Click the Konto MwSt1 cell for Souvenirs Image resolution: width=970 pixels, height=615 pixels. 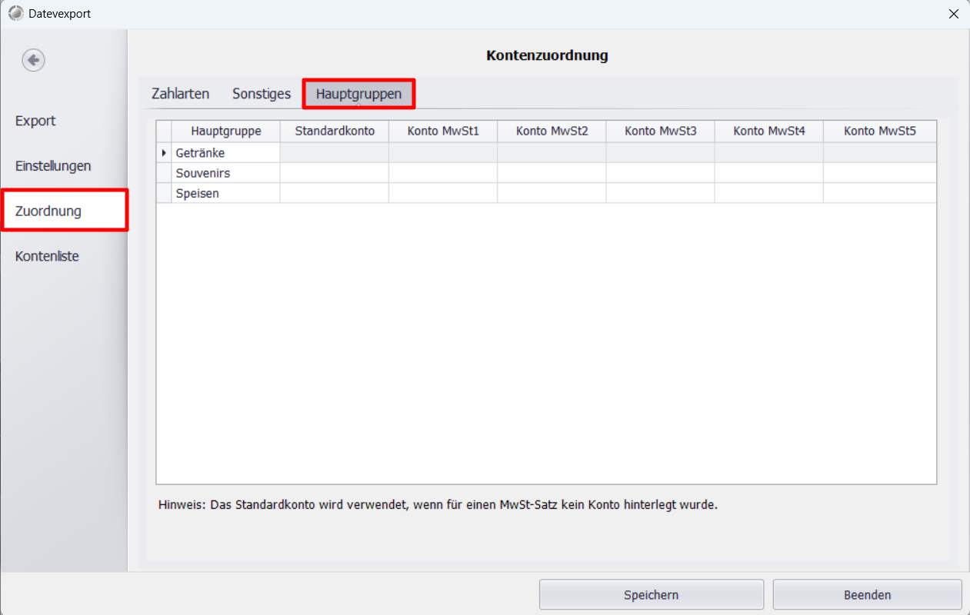443,173
